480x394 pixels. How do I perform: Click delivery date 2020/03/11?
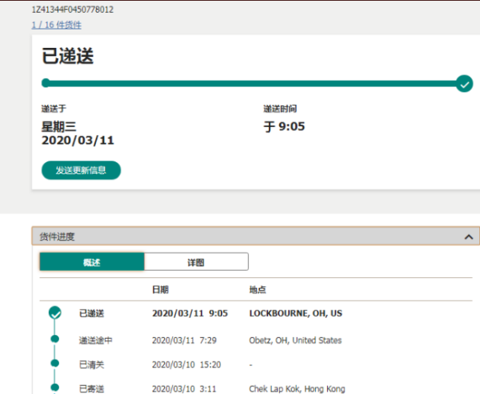coord(78,140)
